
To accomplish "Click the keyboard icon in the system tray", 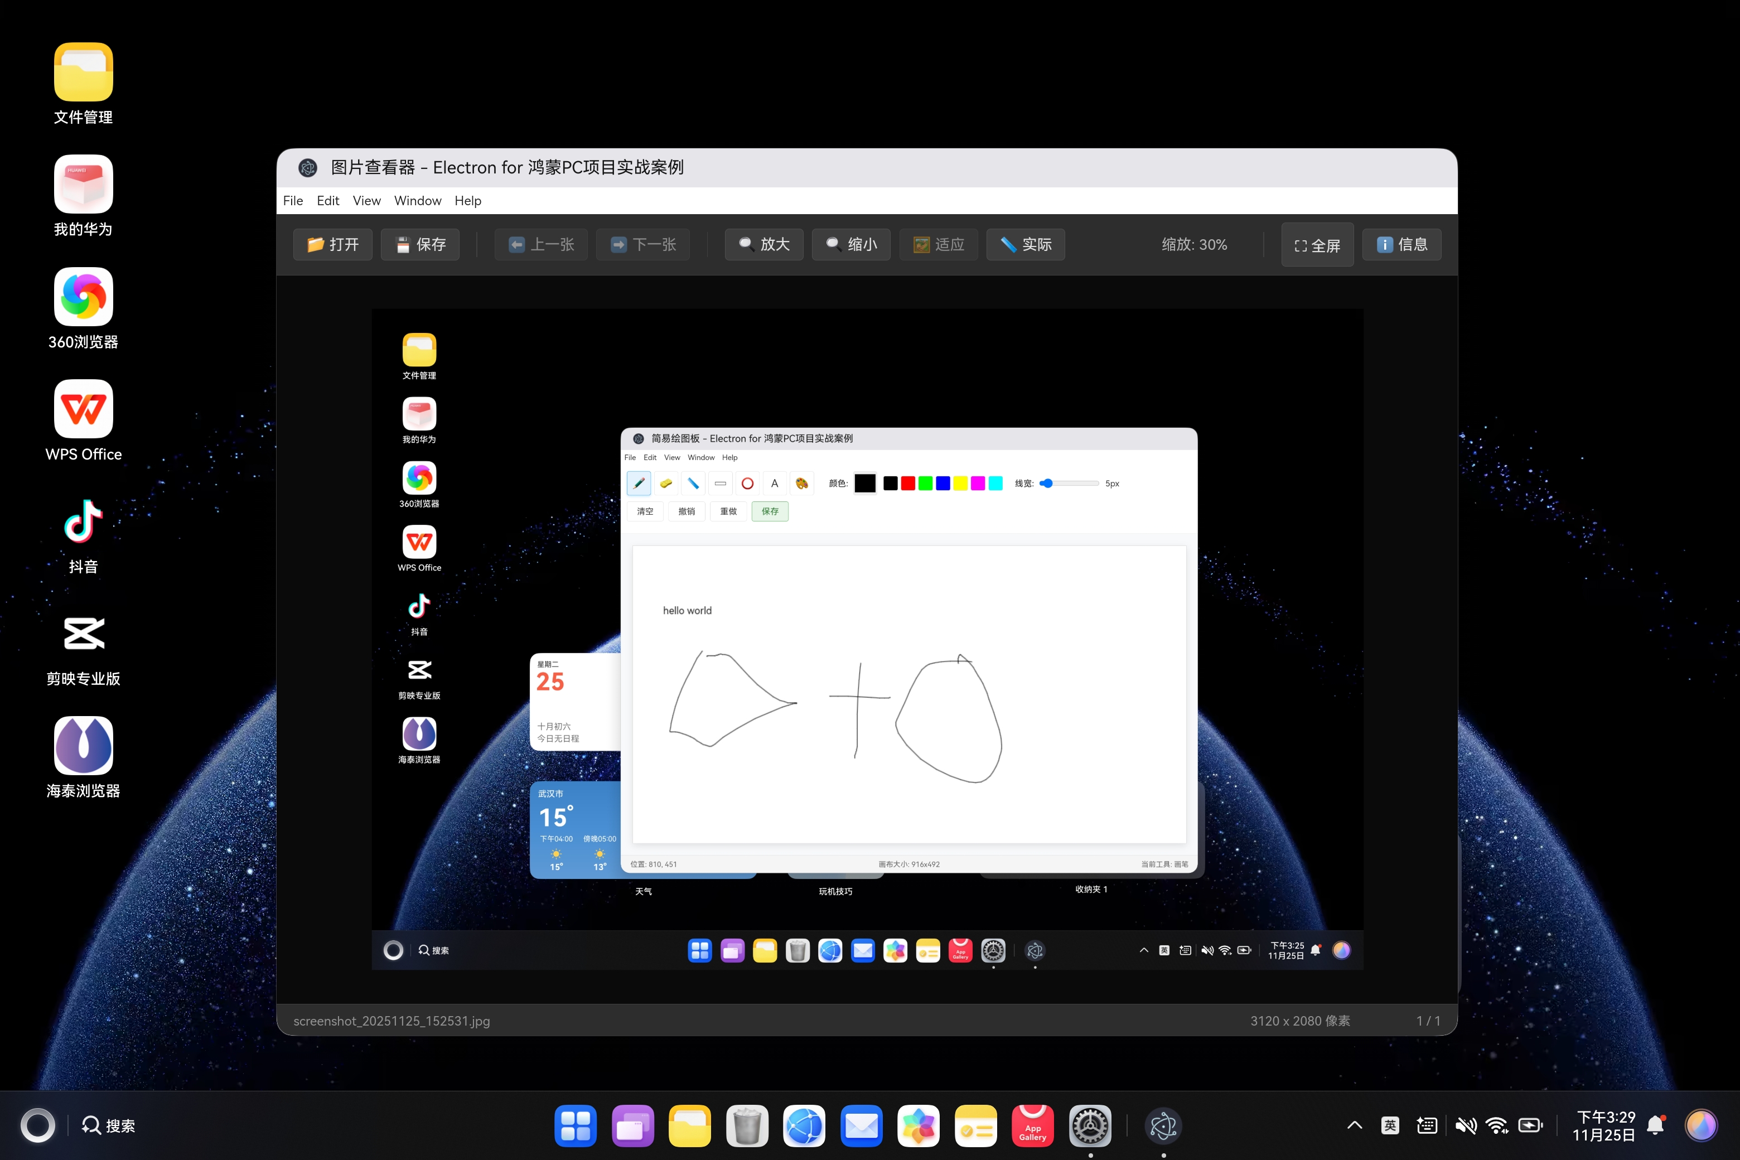I will coord(1427,1126).
